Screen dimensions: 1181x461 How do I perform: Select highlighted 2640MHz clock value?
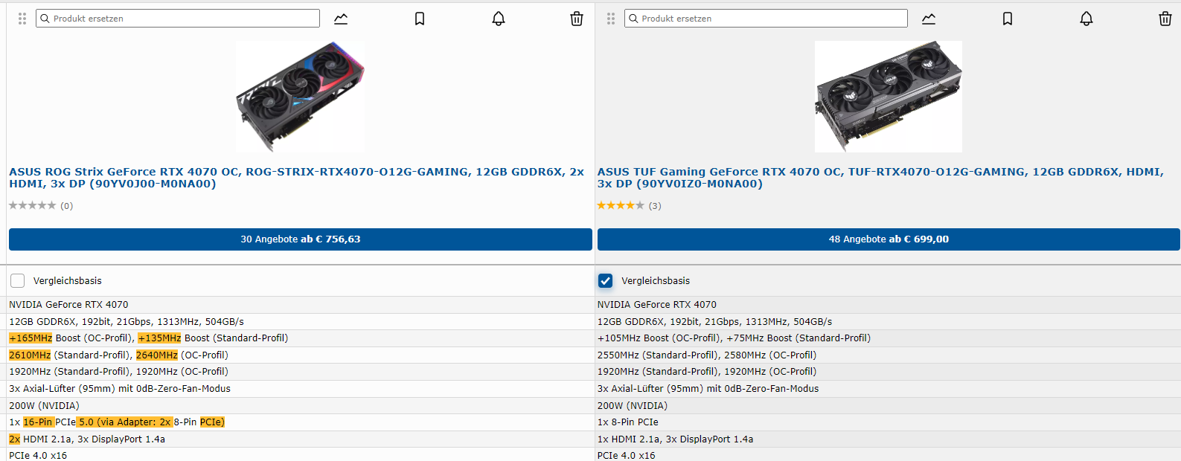coord(157,355)
